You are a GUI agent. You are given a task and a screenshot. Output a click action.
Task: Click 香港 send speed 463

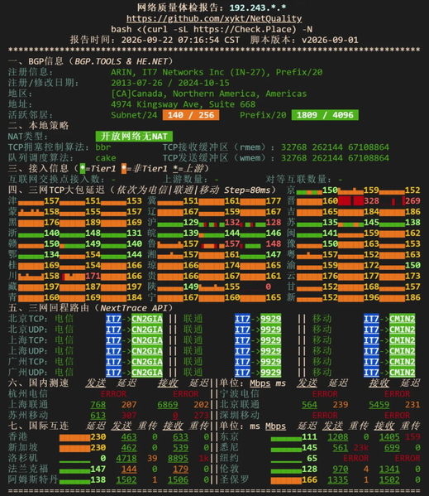[x=129, y=437]
